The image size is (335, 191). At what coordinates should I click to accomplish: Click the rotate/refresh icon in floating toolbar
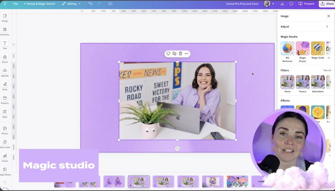click(168, 54)
